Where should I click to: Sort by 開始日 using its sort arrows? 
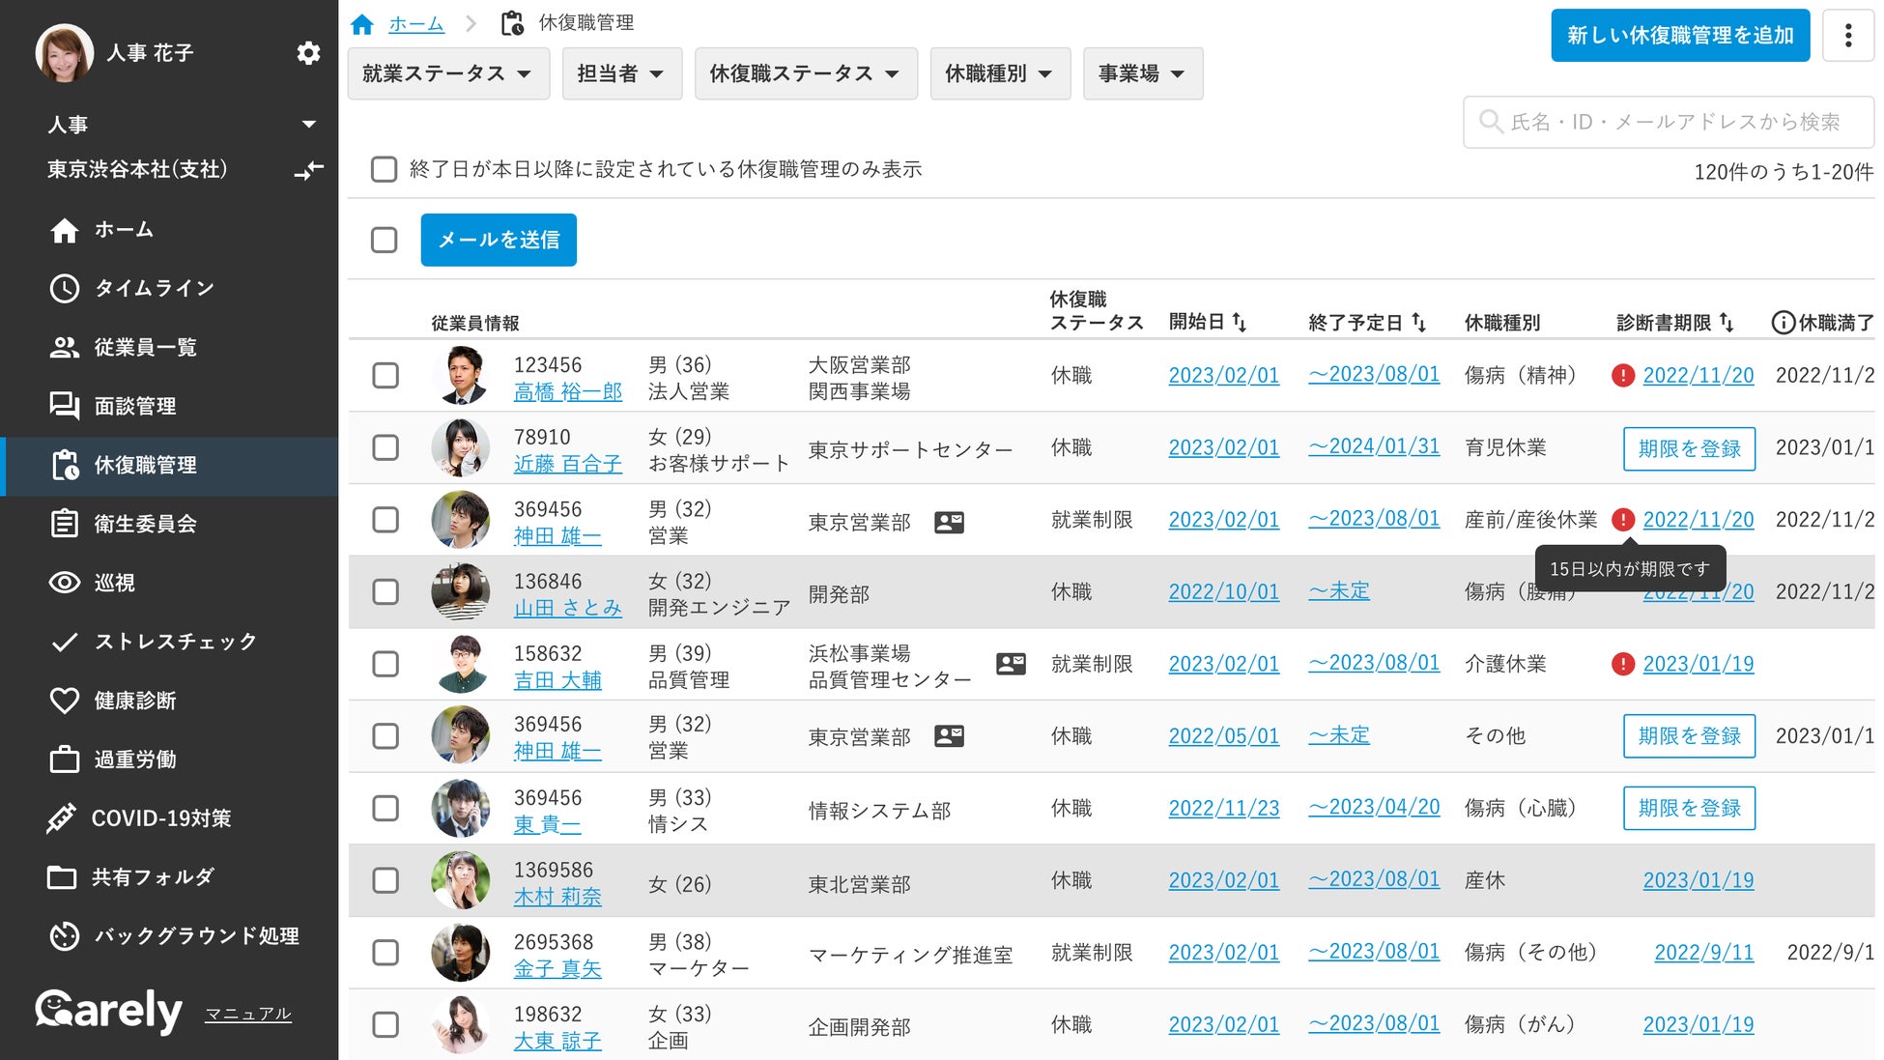pyautogui.click(x=1240, y=323)
